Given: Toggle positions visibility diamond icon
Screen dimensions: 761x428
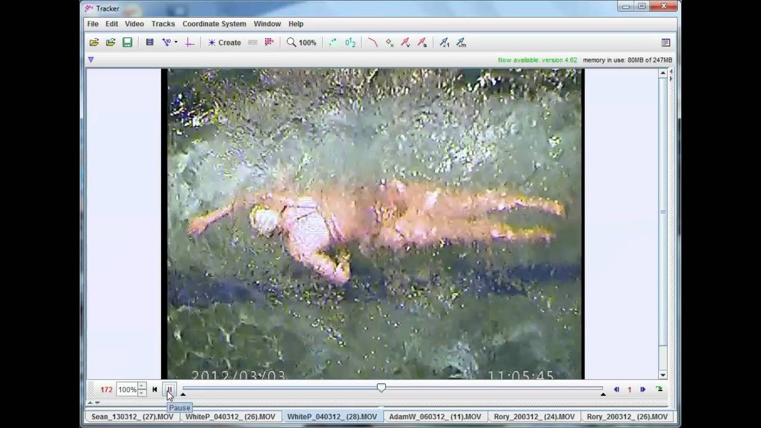Looking at the screenshot, I should [389, 42].
